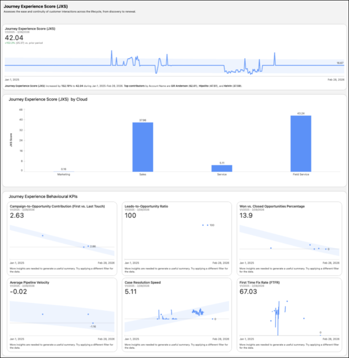Click the JXS summary sentence mentioning Gill Anderson
Screen dimensions: 349x358
pyautogui.click(x=123, y=86)
